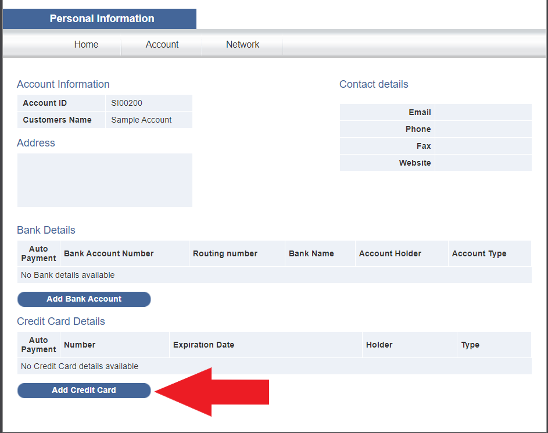Open the Home menu item
548x433 pixels.
[x=86, y=44]
